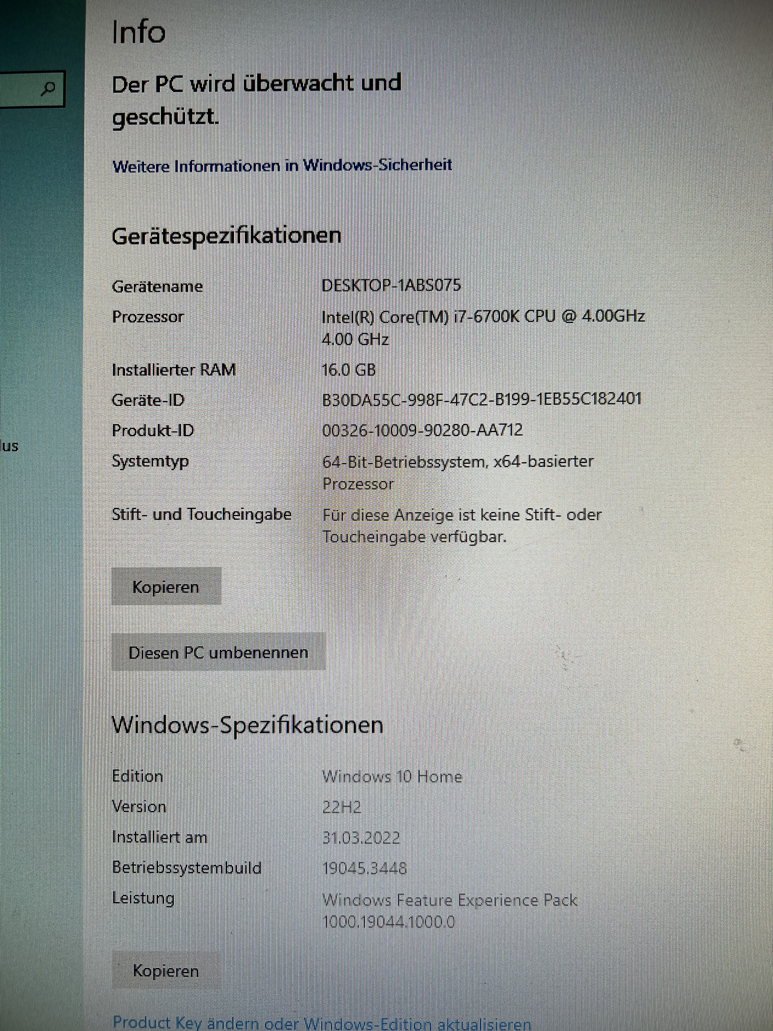Click the Gerätespezifikationen heading
Image resolution: width=773 pixels, height=1031 pixels.
point(227,236)
